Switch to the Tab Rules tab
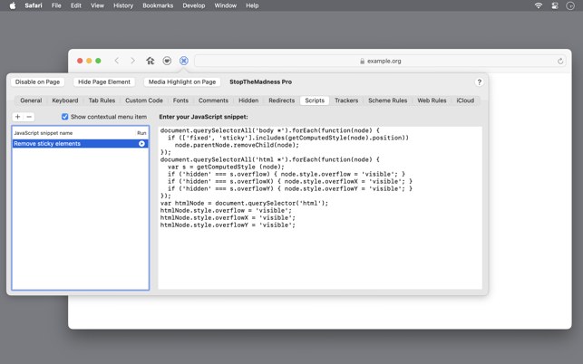Screen dimensions: 583x364 tap(102, 101)
